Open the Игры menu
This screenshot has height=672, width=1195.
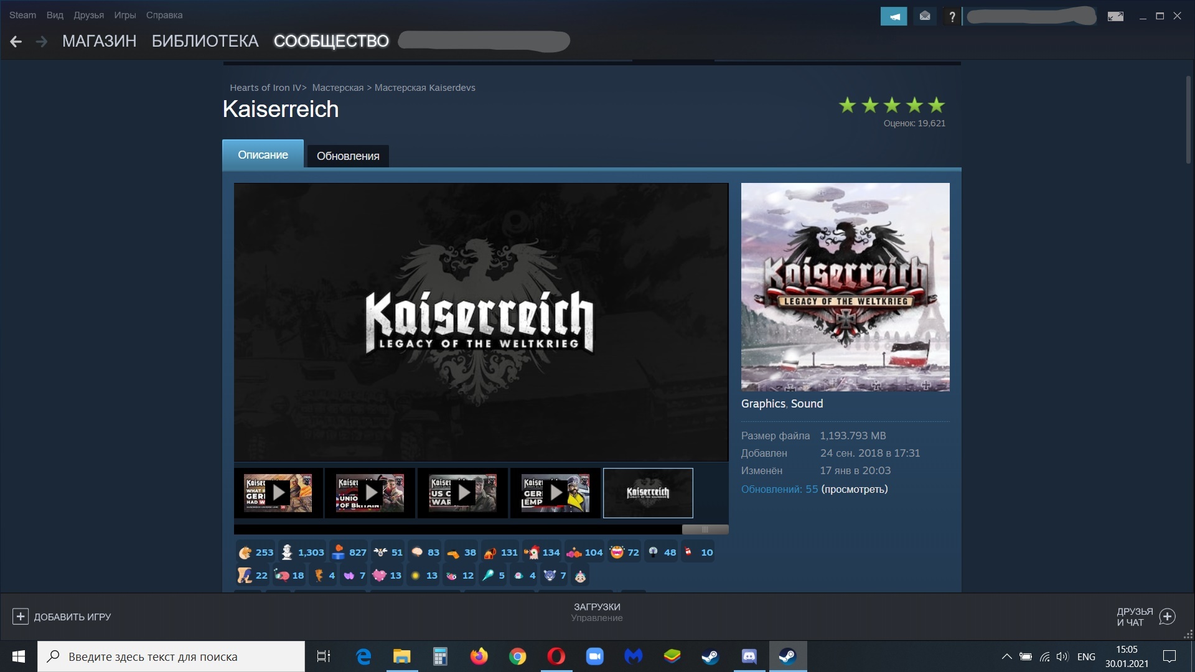tap(124, 15)
